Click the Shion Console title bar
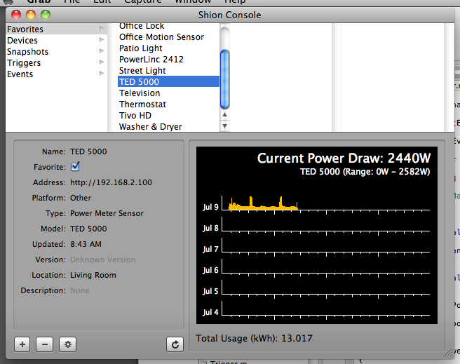 coord(230,15)
